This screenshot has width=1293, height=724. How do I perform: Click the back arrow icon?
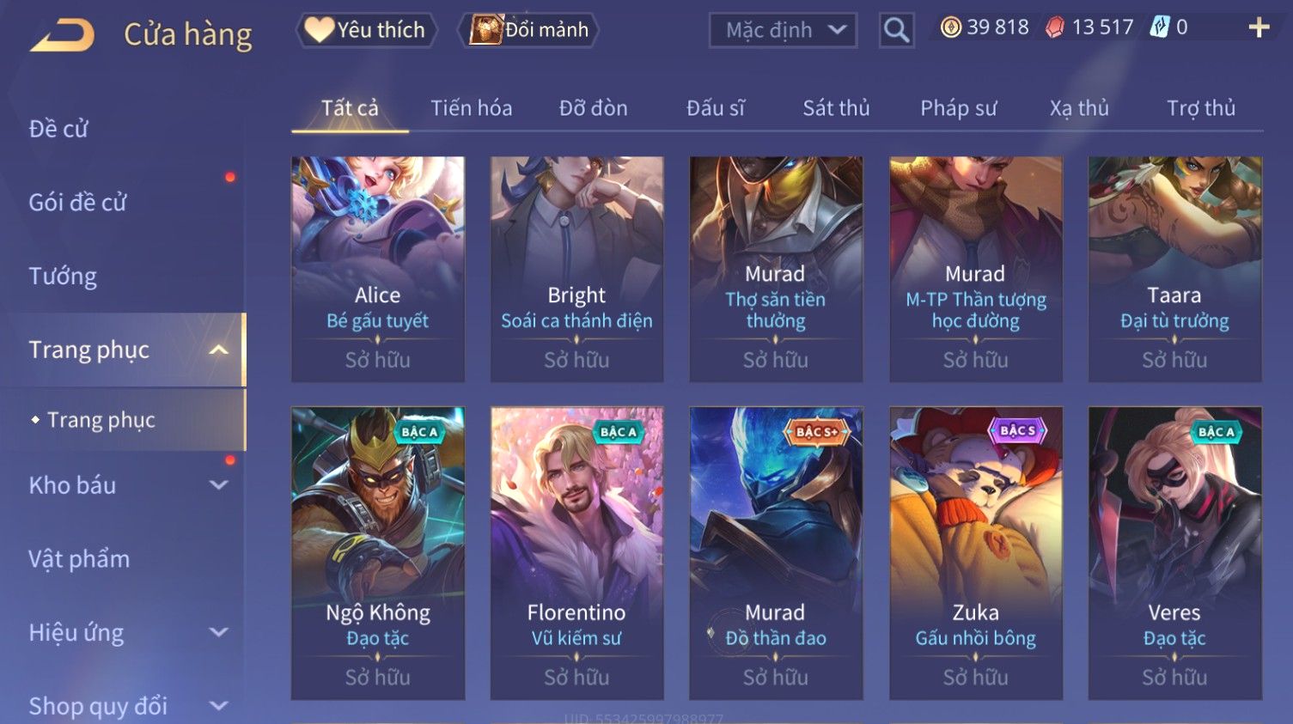62,35
